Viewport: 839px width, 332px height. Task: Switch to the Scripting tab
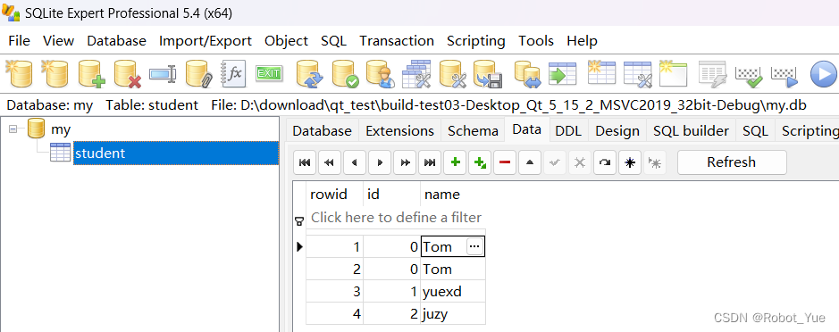808,131
